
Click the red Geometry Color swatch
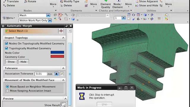(x=57, y=56)
